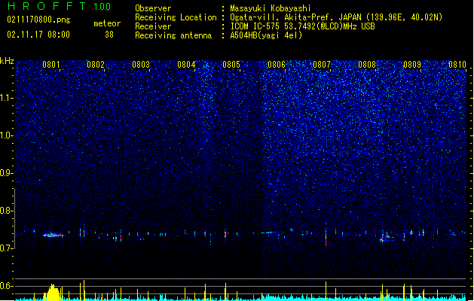Click the 1.0 kHz axis label
Screen dimensions: 474x301
click(x=7, y=135)
